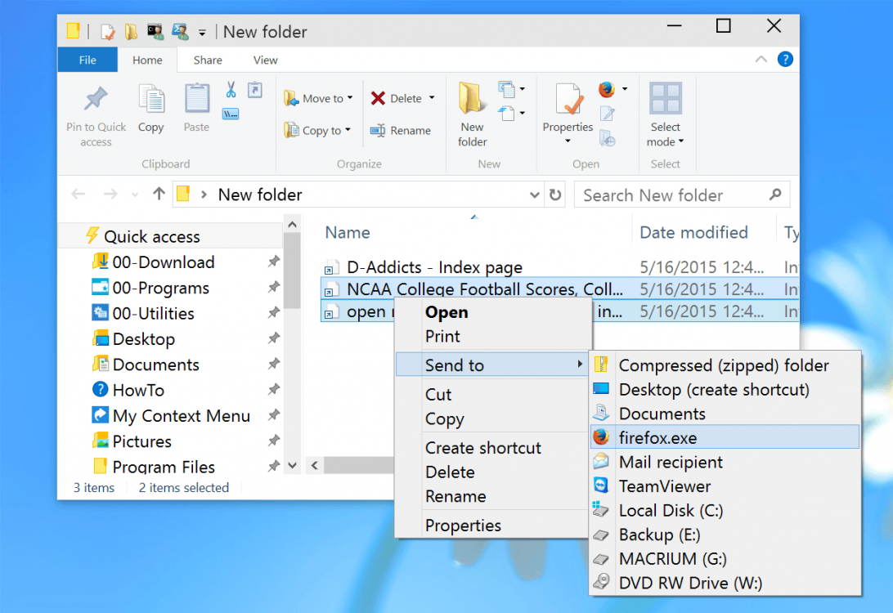Collapse the ribbon with the chevron
The image size is (893, 613).
coord(761,59)
